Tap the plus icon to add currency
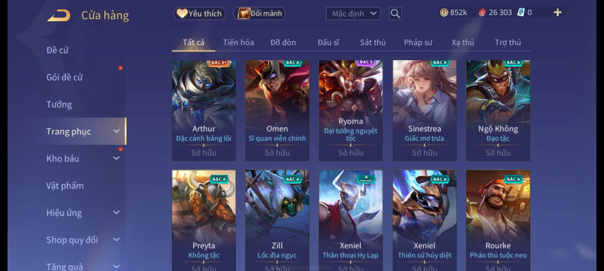 tap(558, 12)
